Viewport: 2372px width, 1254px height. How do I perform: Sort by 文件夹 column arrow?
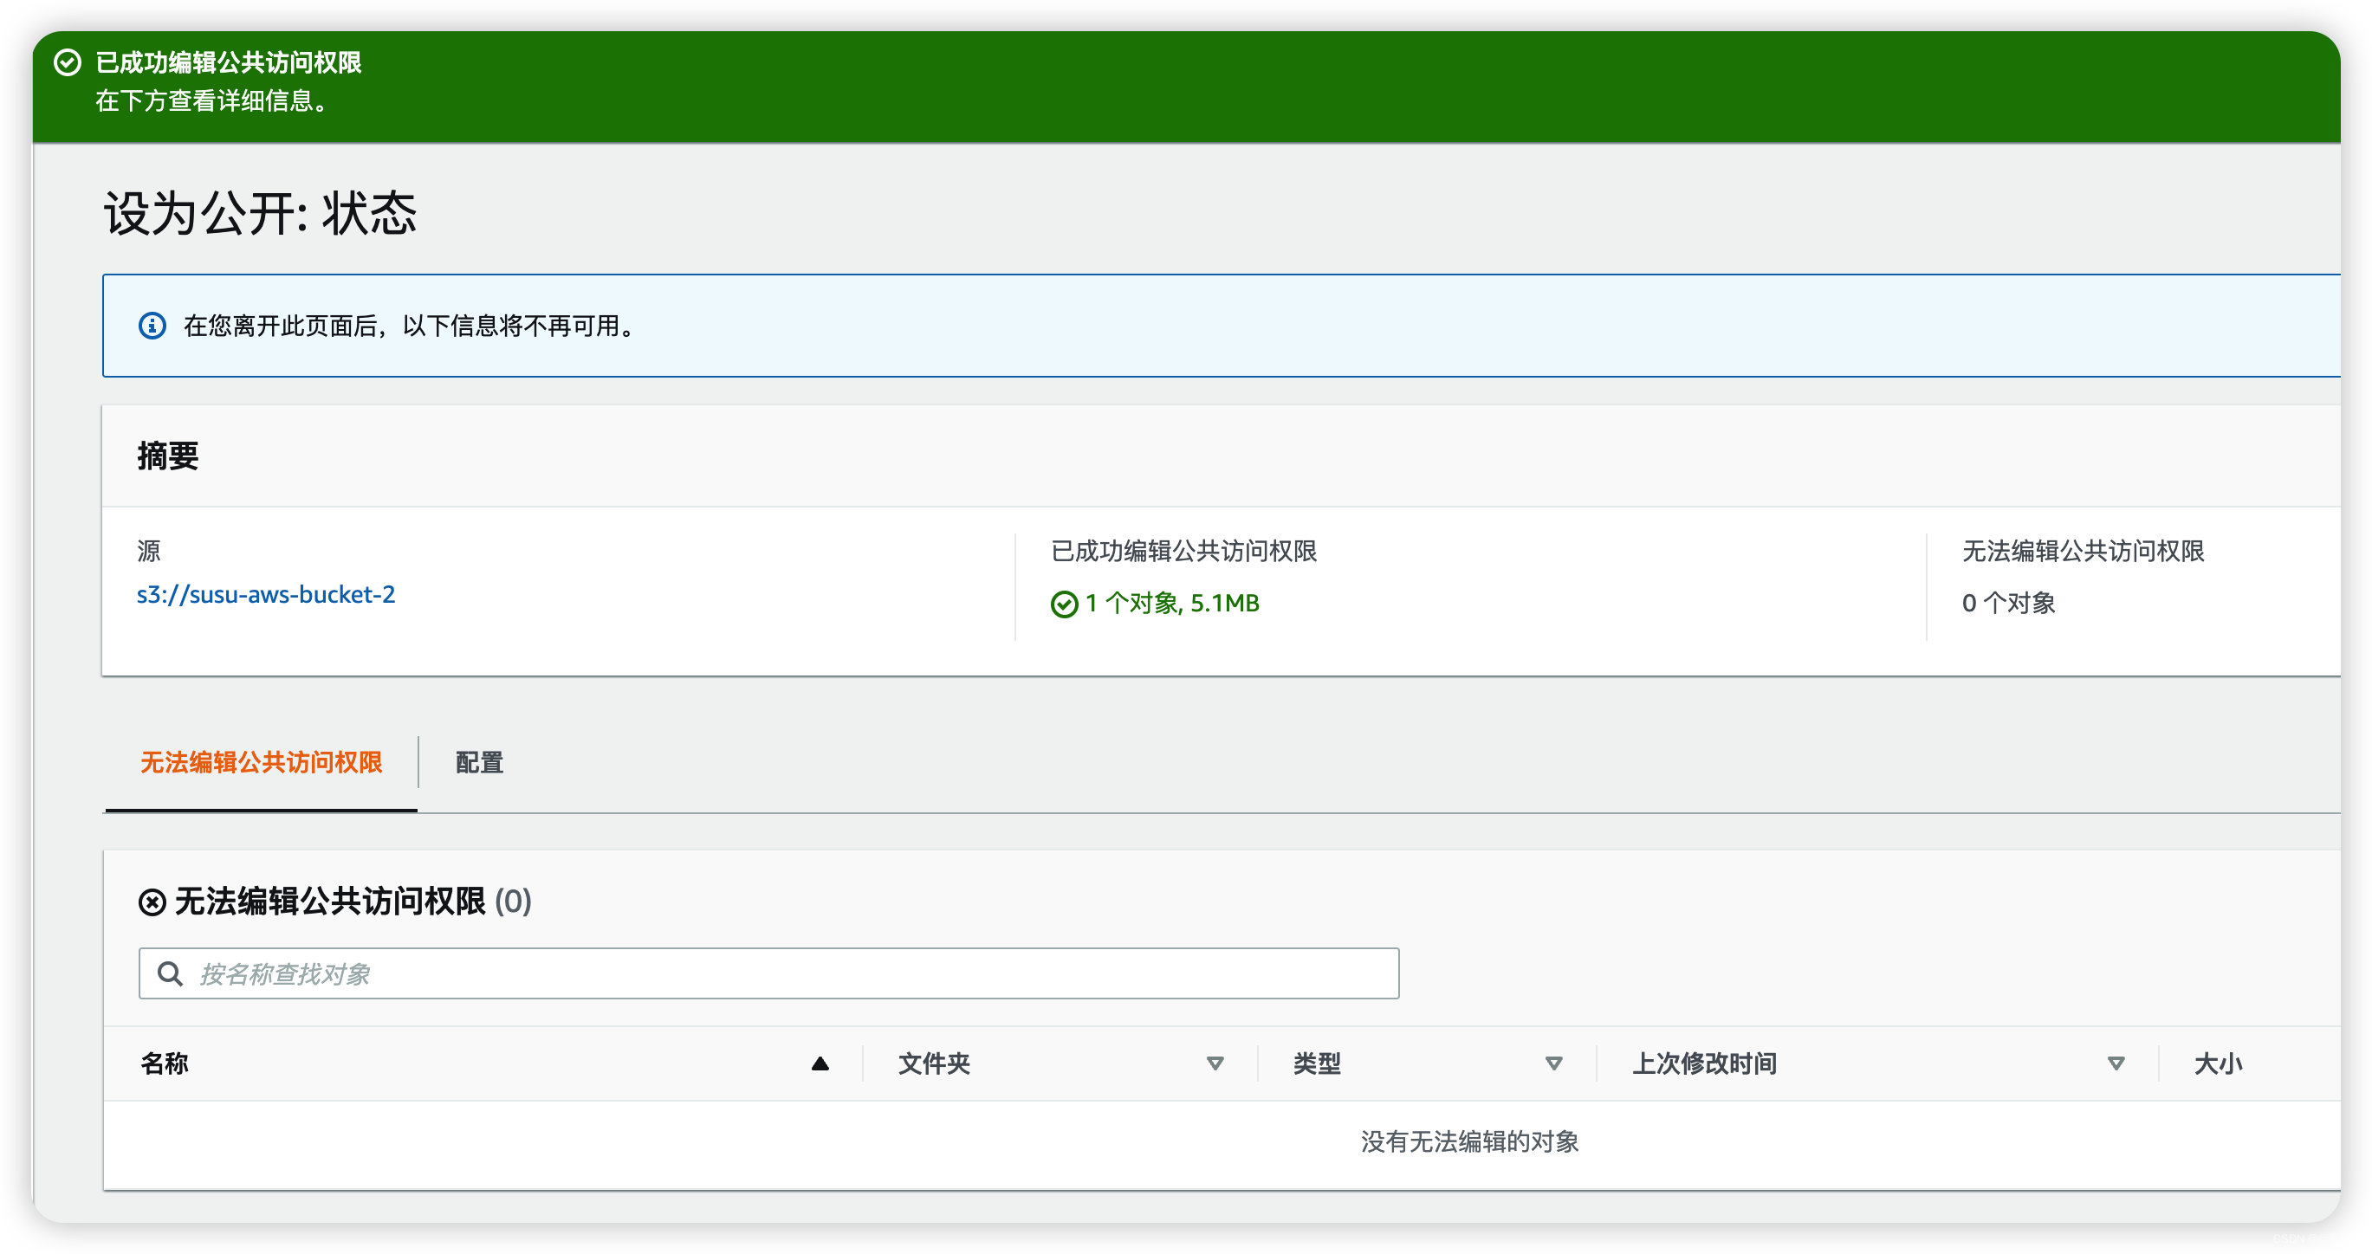pyautogui.click(x=1215, y=1064)
